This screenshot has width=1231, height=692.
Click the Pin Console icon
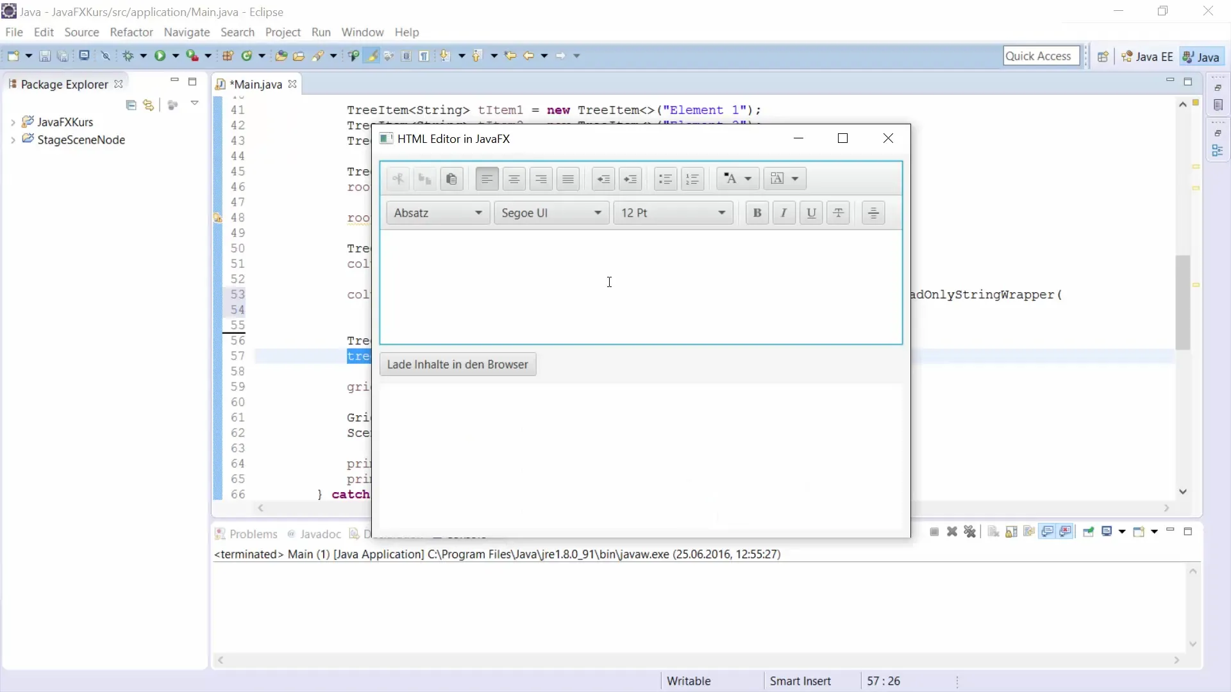coord(1088,532)
